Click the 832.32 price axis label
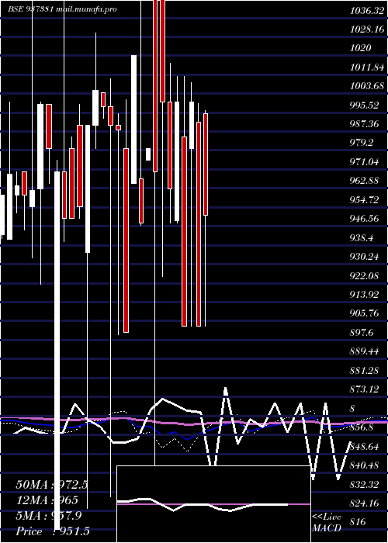 (364, 485)
